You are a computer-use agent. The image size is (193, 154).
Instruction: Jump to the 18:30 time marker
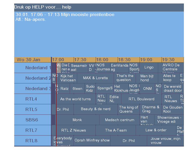pyautogui.click(x=129, y=60)
